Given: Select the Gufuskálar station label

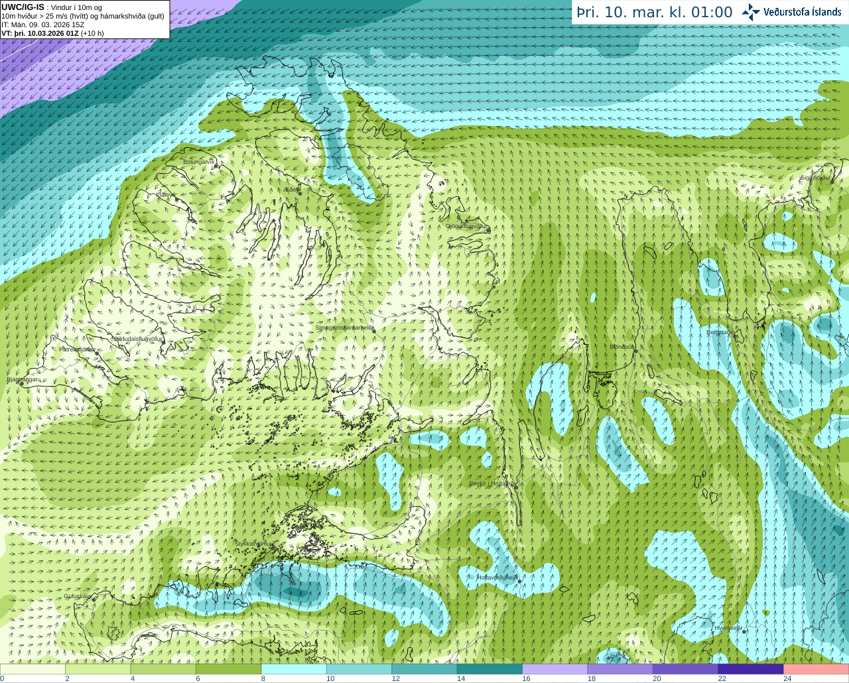Looking at the screenshot, I should pyautogui.click(x=78, y=596).
